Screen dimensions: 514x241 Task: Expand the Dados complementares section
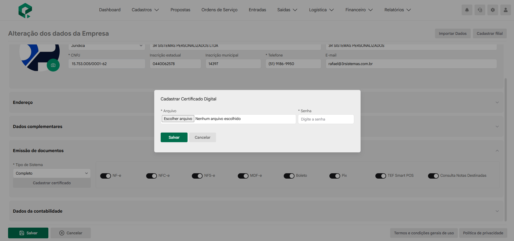pyautogui.click(x=256, y=126)
